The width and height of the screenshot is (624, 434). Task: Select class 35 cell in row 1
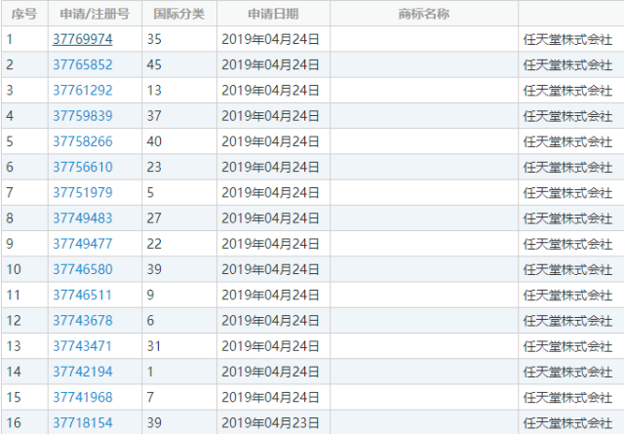(x=179, y=39)
